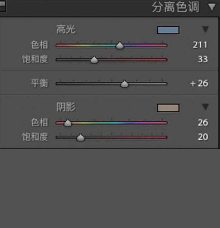Open the 阴影 shadows color swatch

168,108
